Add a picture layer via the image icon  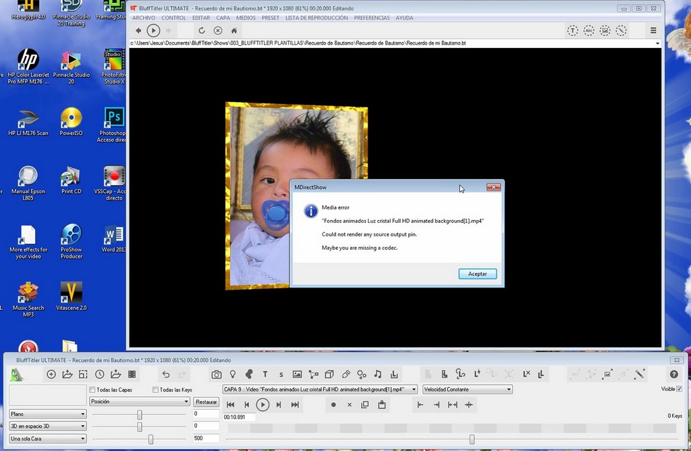pyautogui.click(x=297, y=374)
